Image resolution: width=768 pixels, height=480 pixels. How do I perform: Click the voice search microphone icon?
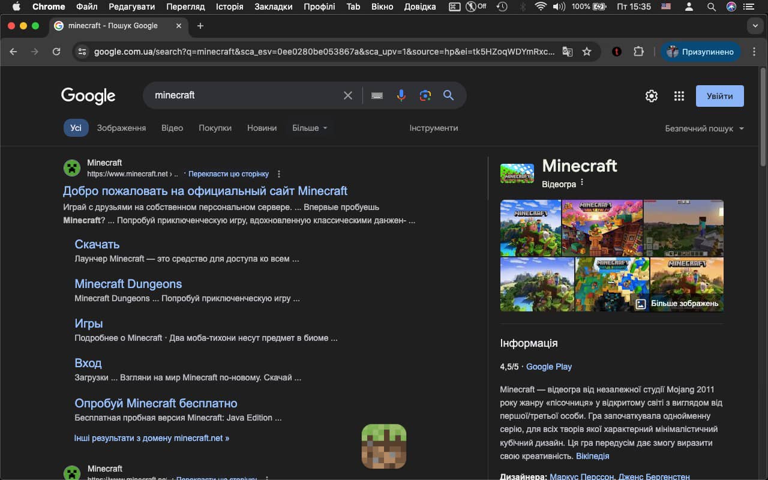(x=401, y=95)
